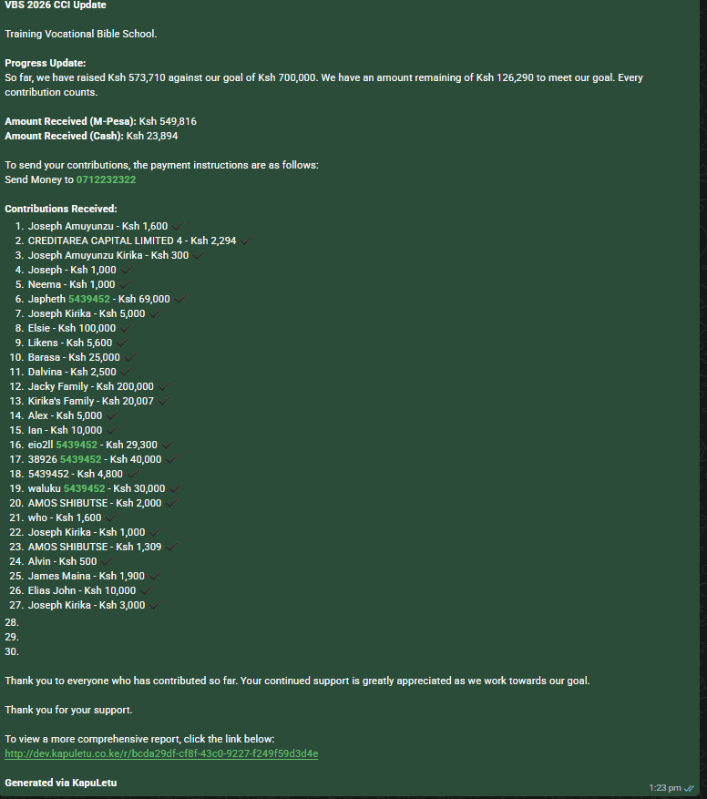Click the read receipt double-tick icon
The width and height of the screenshot is (707, 799).
[x=689, y=788]
